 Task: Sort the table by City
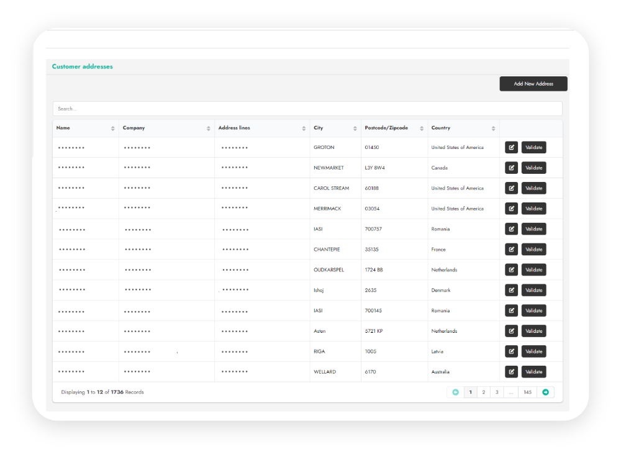(x=355, y=129)
